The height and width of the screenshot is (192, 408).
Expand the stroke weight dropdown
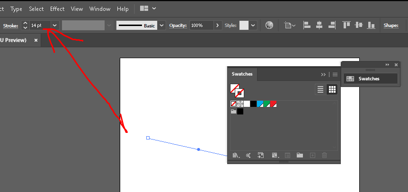[55, 26]
